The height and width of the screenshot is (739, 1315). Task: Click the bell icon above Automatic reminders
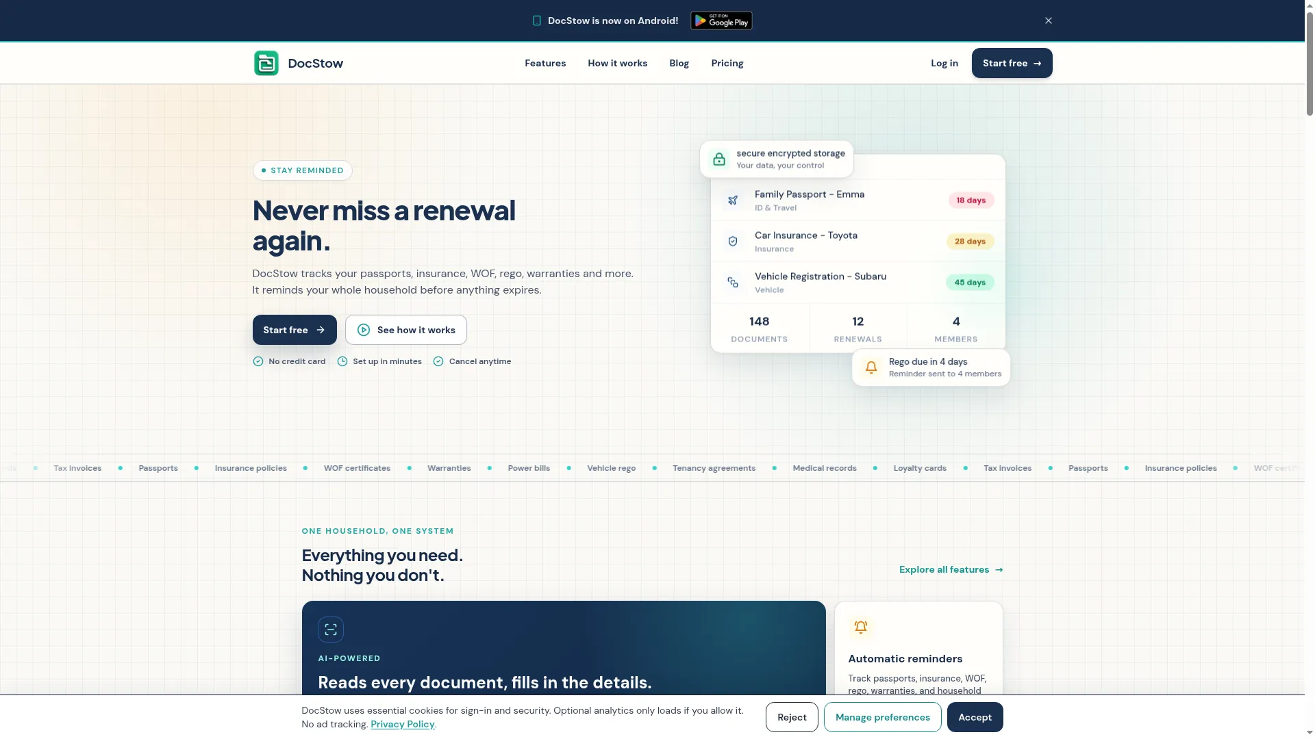click(861, 627)
